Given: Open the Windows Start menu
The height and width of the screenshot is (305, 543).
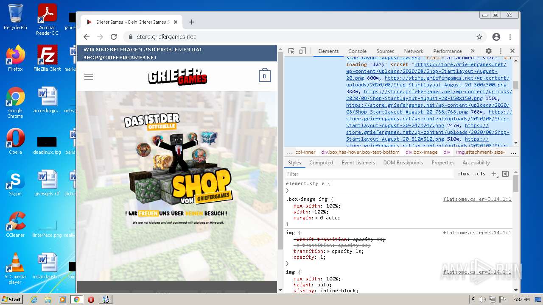Looking at the screenshot, I should (11, 299).
